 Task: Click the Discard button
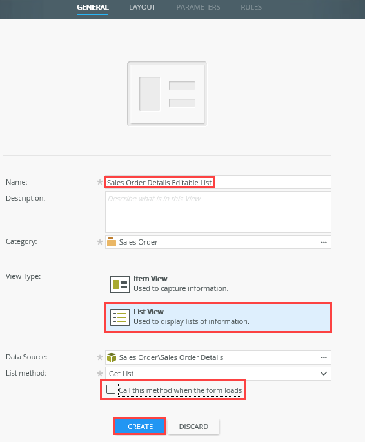[x=193, y=427]
